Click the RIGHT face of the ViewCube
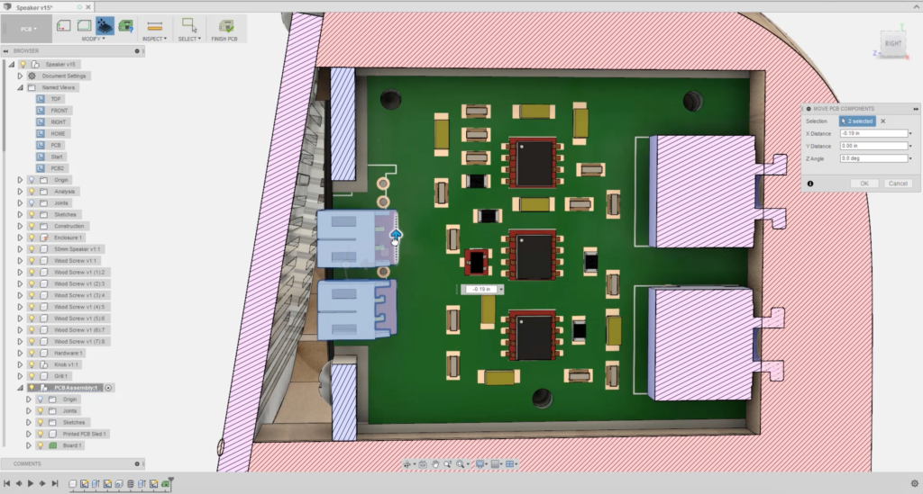This screenshot has height=494, width=923. tap(893, 43)
